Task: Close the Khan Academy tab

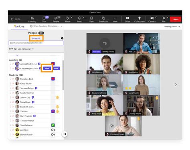Action: tap(62, 26)
